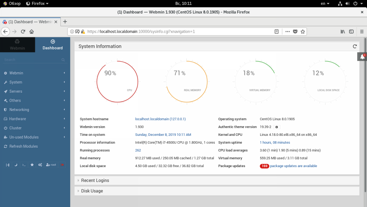367x207 pixels.
Task: Click the CPU usage circle gauge
Action: click(117, 81)
